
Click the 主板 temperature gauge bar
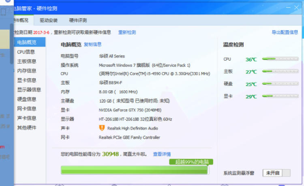click(280, 71)
